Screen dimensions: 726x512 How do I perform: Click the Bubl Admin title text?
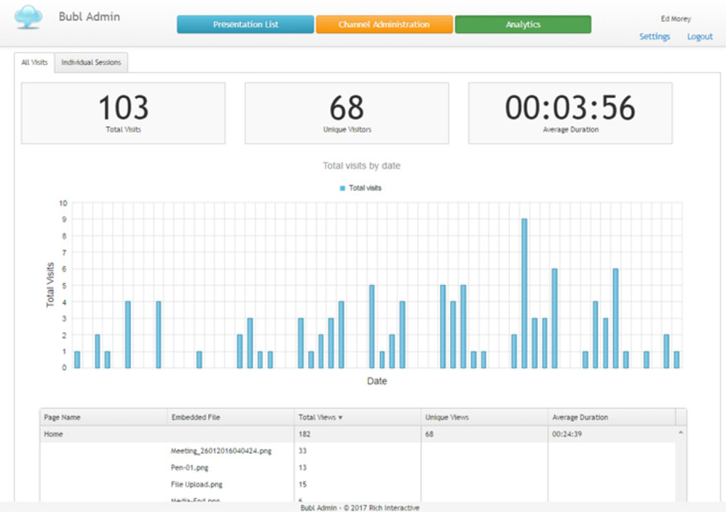[89, 16]
